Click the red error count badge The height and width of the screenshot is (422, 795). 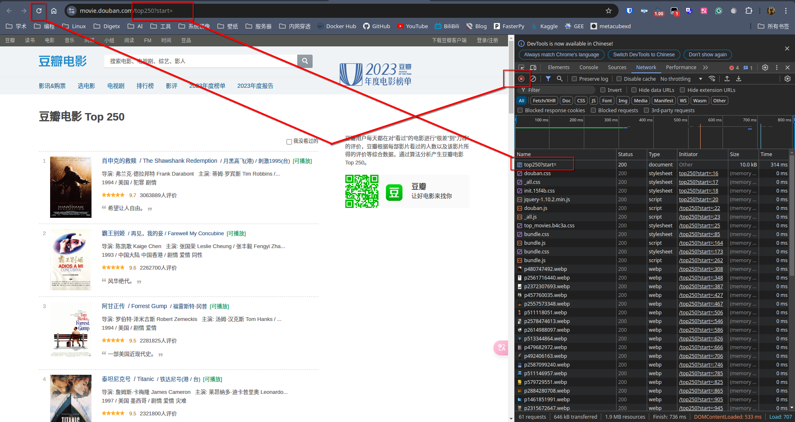point(734,68)
